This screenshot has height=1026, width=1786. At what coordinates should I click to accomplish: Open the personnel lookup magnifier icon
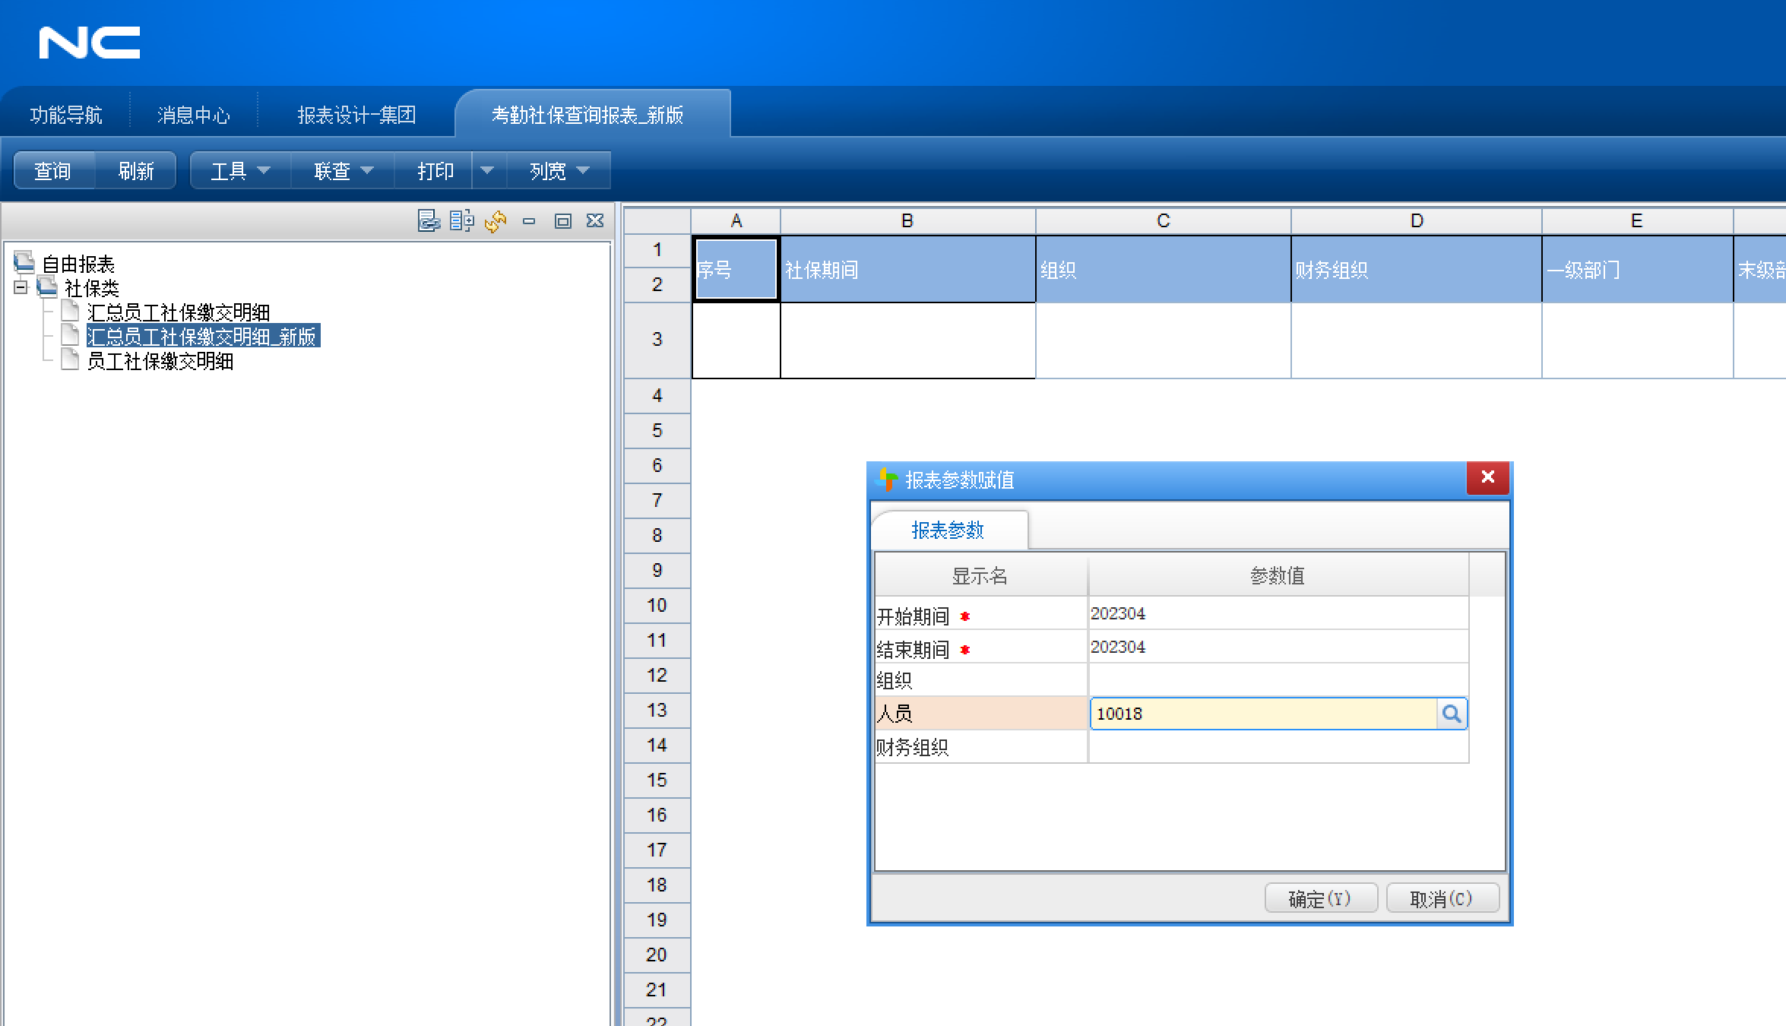pos(1451,714)
